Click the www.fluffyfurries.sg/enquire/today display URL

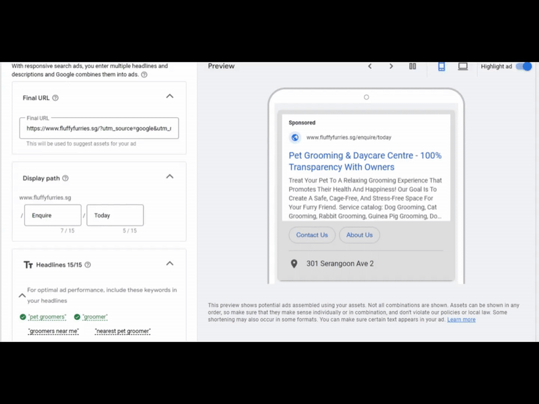(x=349, y=137)
